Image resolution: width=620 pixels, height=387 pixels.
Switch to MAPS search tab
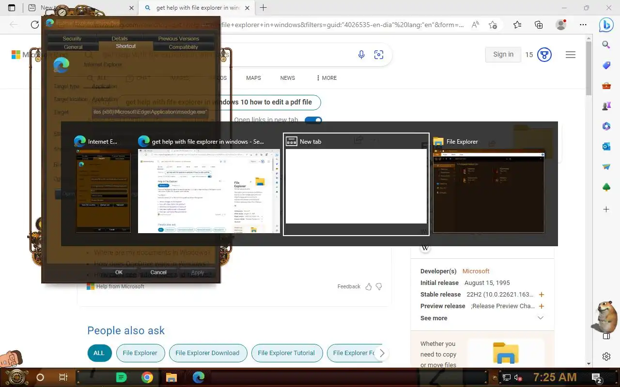(253, 78)
